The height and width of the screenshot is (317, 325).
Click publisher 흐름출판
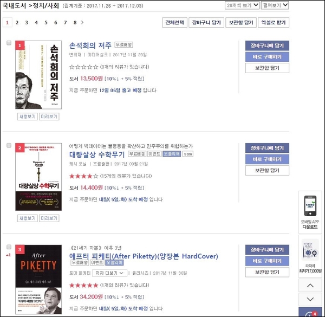point(101,164)
